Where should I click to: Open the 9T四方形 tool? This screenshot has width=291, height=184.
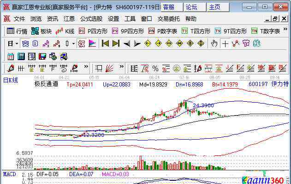231,31
